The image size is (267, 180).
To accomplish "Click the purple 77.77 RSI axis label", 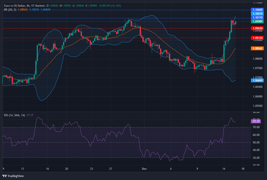I will pyautogui.click(x=256, y=121).
